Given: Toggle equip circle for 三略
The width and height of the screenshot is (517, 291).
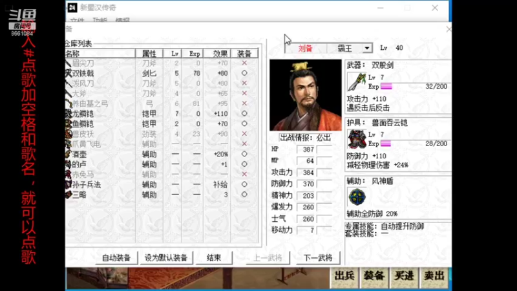Looking at the screenshot, I should pyautogui.click(x=244, y=195).
